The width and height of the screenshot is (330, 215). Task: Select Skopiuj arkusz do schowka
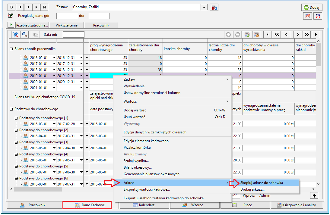tap(262, 183)
